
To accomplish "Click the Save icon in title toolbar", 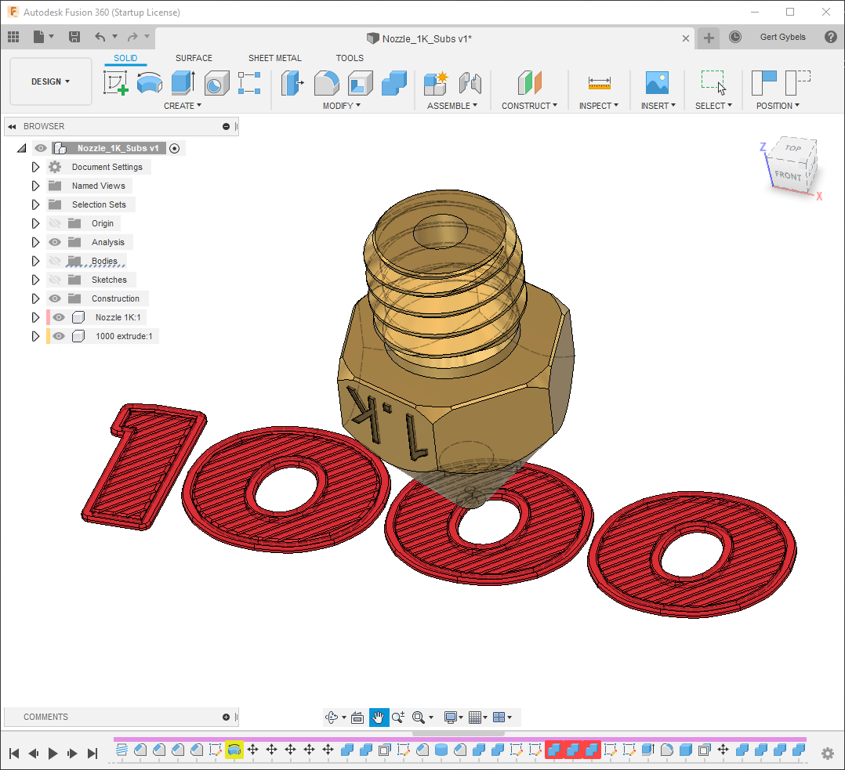I will tap(74, 37).
